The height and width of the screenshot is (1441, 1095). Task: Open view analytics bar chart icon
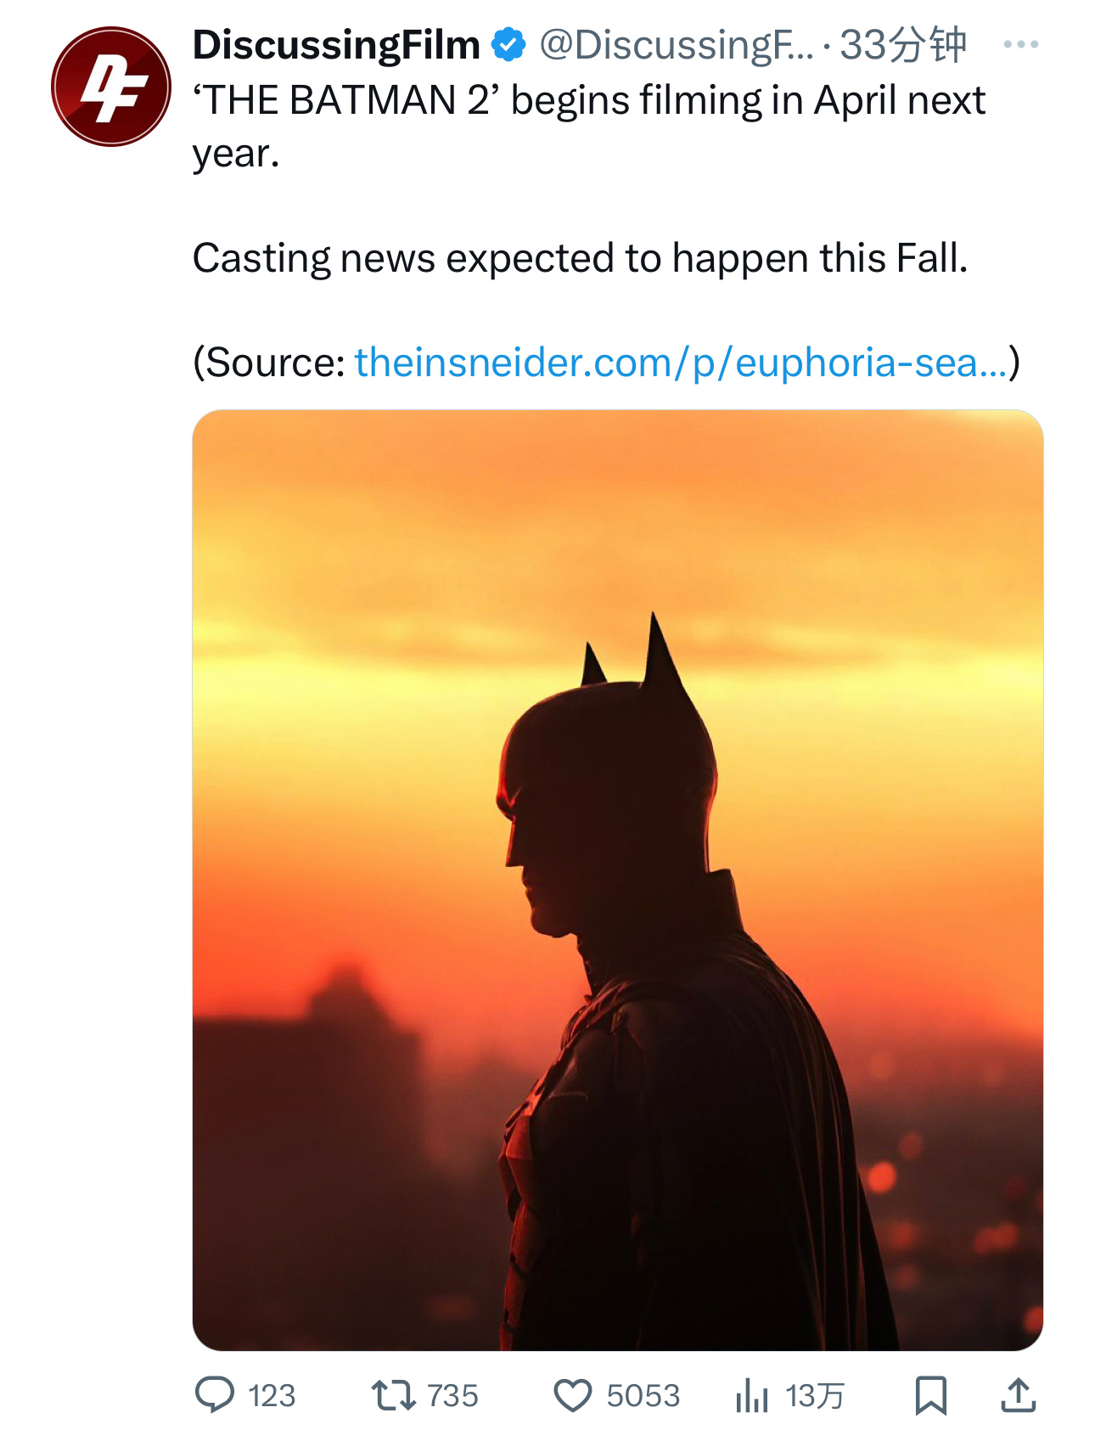click(x=752, y=1395)
